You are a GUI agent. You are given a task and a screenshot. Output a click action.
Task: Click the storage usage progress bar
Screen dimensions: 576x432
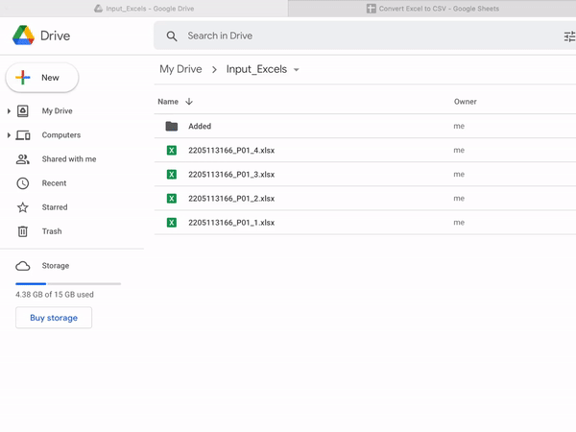pos(67,284)
